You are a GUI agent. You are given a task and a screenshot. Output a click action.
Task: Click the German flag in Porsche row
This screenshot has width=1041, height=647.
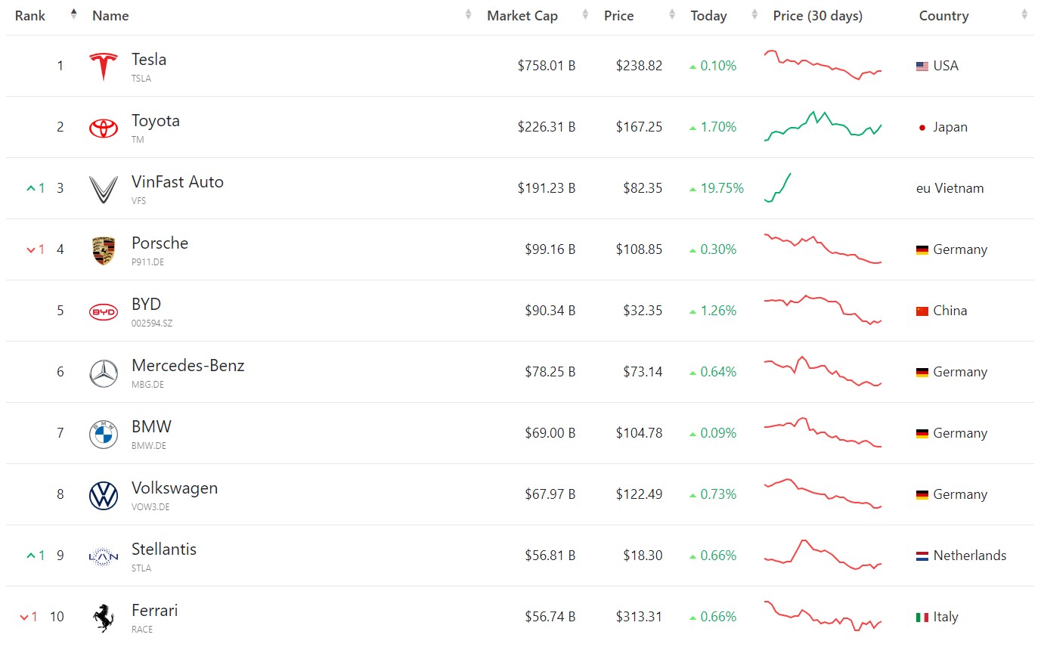(922, 249)
